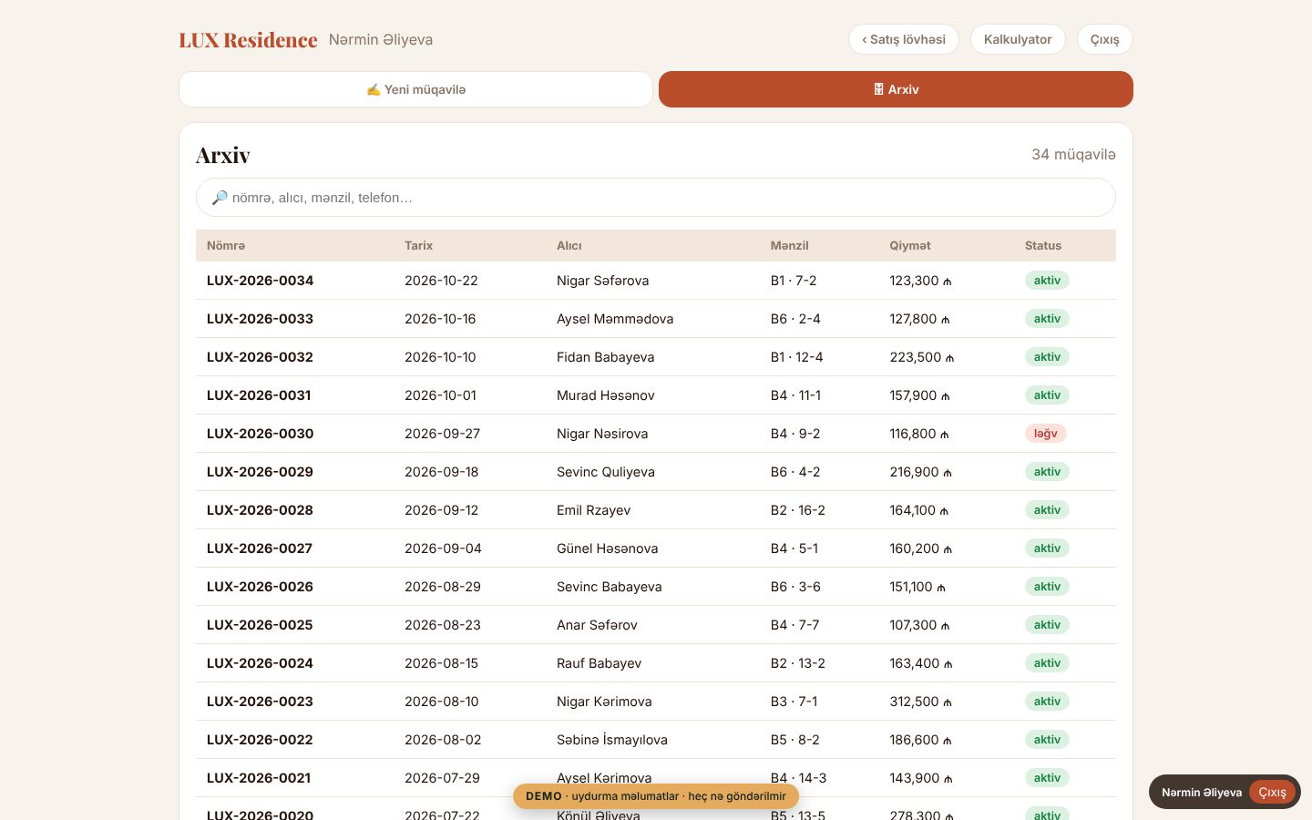Image resolution: width=1312 pixels, height=820 pixels.
Task: Click the date 2026-09-12
Action: pyautogui.click(x=441, y=510)
